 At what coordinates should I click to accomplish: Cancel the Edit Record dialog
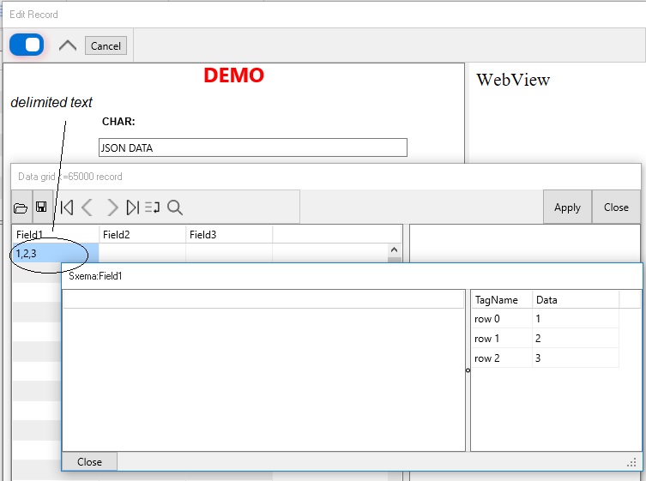pos(106,45)
